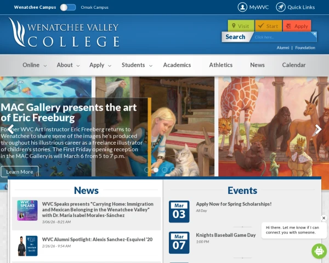Image resolution: width=329 pixels, height=263 pixels.
Task: Toggle the Wenatchee/Omak campus switch
Action: 68,7
